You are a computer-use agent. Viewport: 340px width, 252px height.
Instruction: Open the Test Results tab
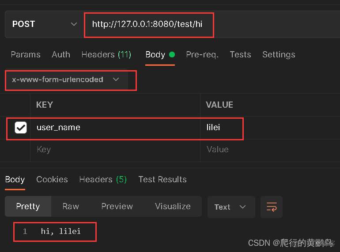(162, 180)
